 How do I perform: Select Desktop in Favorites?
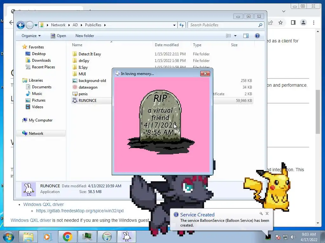click(36, 54)
